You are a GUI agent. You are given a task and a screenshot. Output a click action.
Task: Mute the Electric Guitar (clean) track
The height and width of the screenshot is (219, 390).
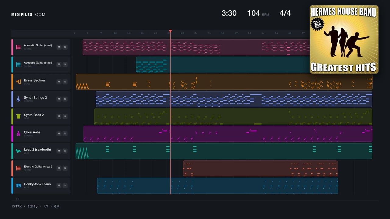59,168
